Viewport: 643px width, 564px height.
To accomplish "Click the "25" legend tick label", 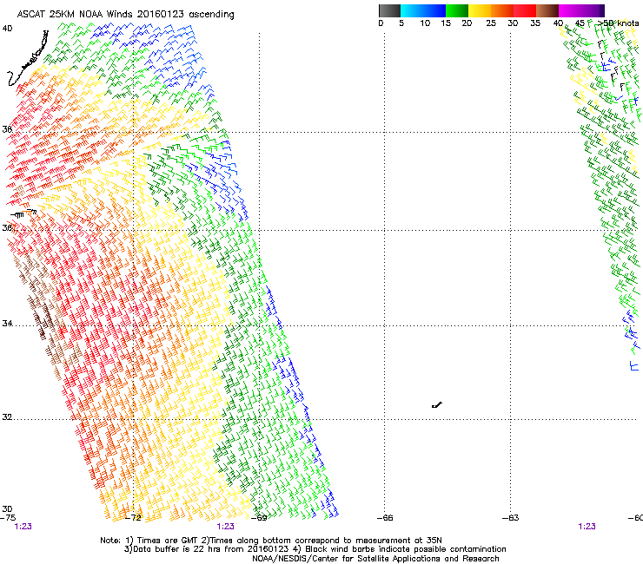I will (x=491, y=23).
